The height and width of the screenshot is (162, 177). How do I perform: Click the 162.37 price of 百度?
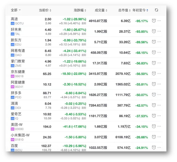(x=46, y=146)
